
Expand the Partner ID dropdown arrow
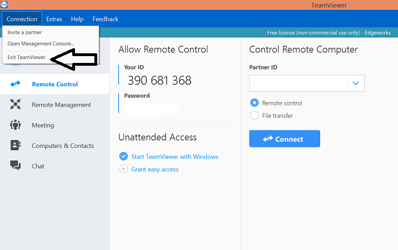pos(355,83)
